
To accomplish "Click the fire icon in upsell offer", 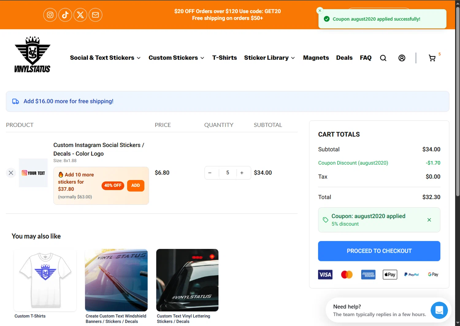I will pyautogui.click(x=61, y=174).
